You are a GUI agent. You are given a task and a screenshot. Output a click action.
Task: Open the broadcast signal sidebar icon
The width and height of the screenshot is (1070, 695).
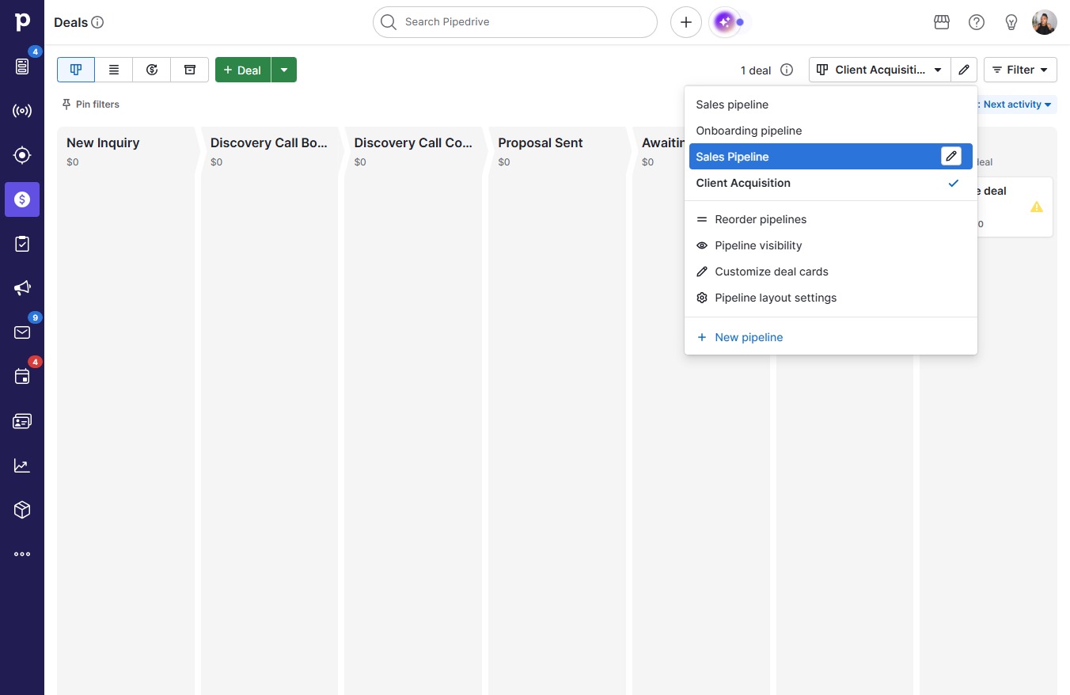[x=22, y=111]
